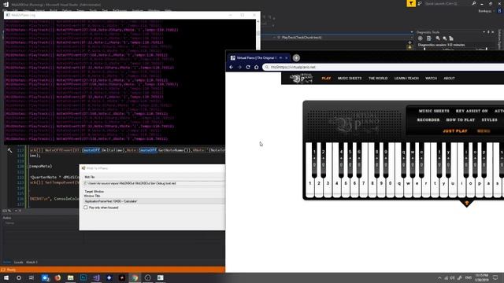
Task: Open Diagnostic Tools settings gear
Action: [420, 39]
